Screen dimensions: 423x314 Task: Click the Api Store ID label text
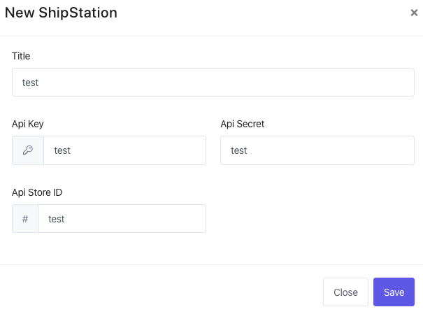(37, 192)
